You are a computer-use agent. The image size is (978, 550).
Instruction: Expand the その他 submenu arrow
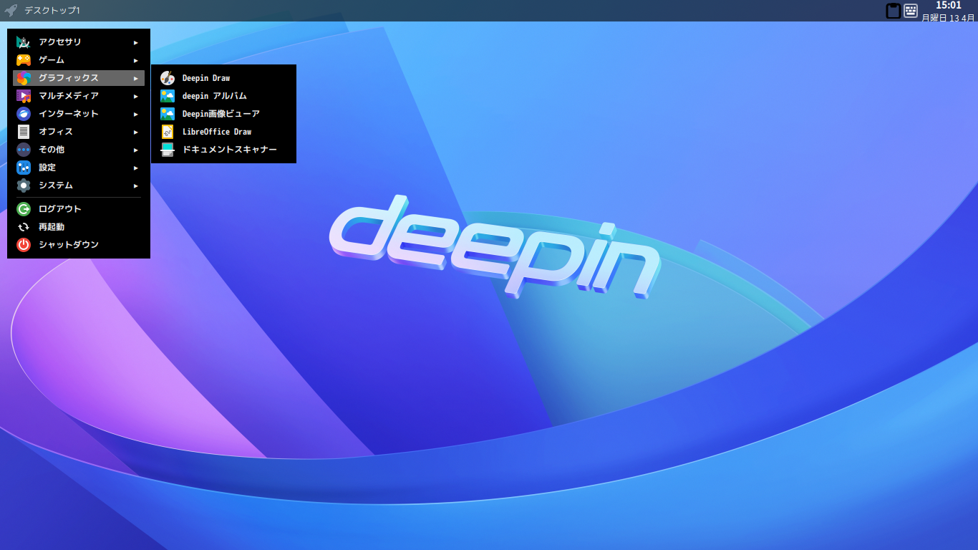[136, 150]
